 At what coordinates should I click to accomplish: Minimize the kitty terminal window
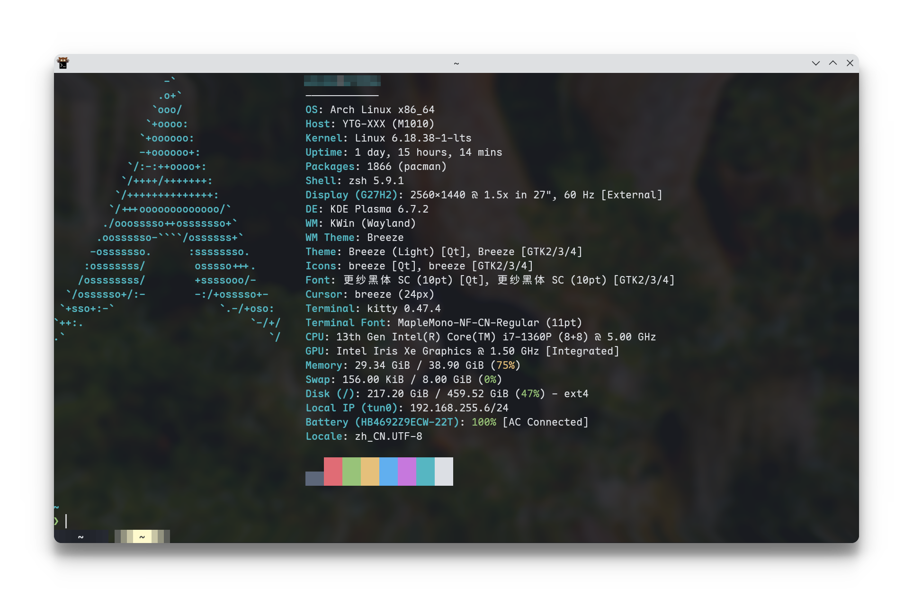click(815, 63)
